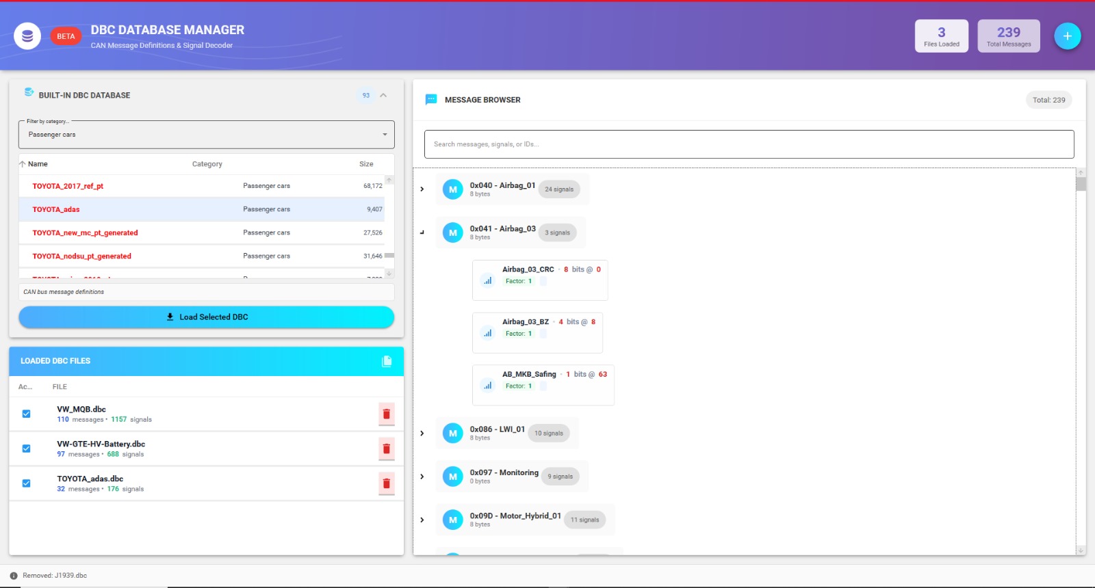
Task: Open the Filter by category dropdown
Action: coord(206,135)
